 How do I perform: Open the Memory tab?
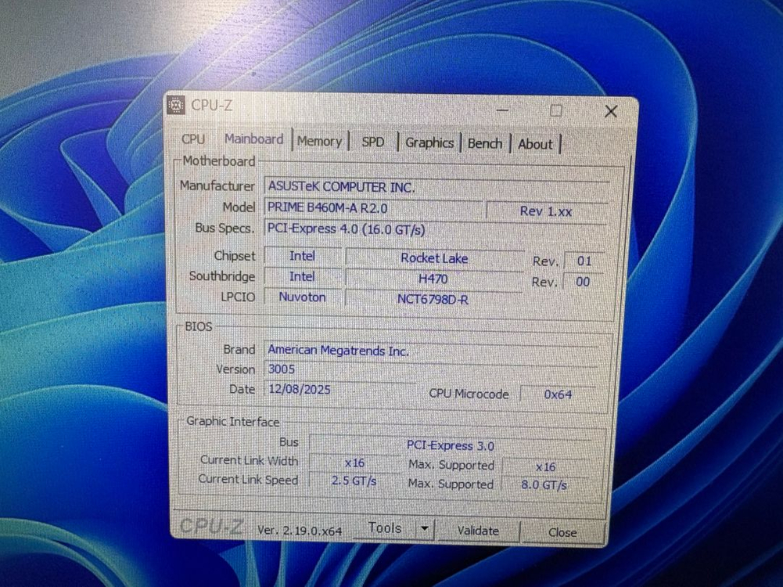(319, 141)
